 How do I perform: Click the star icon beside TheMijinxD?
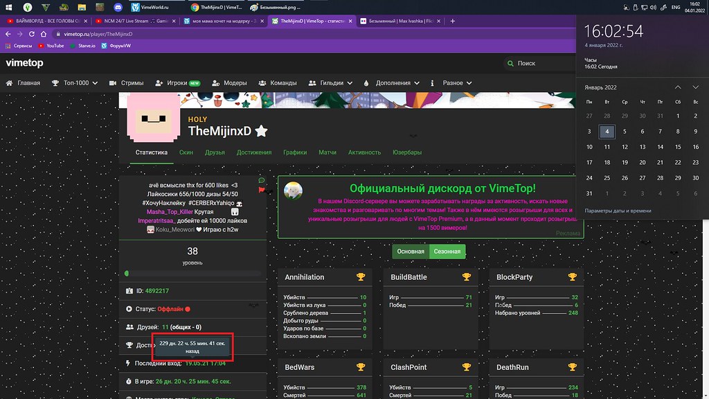pos(261,132)
